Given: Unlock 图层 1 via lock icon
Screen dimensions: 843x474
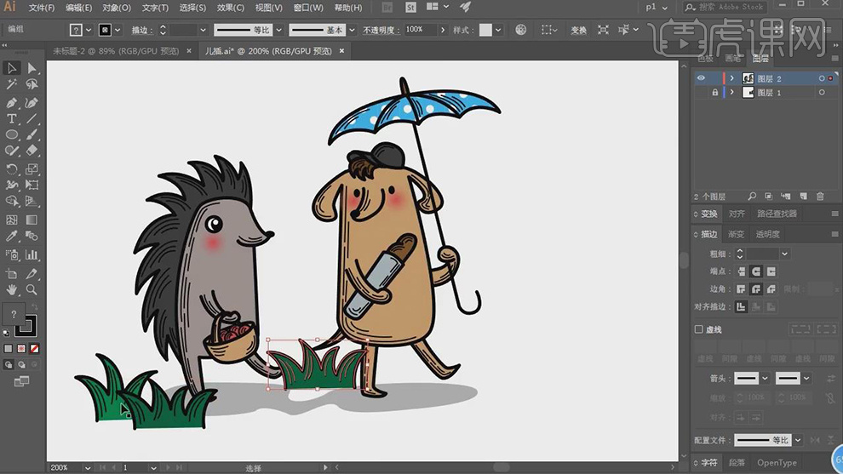Looking at the screenshot, I should tap(715, 92).
